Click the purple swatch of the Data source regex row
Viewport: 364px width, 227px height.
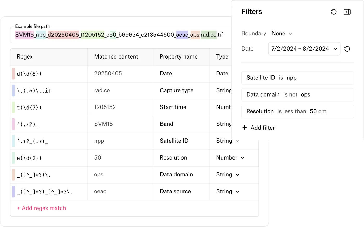pos(13,191)
